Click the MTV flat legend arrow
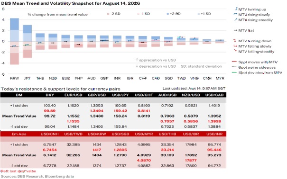Screen dimensions: 287x179 236,30
